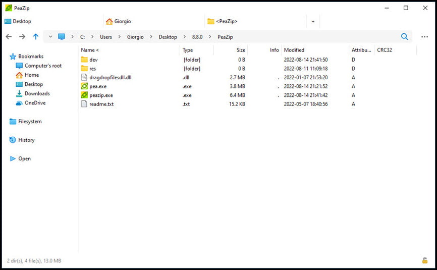Add a new tab with plus
The width and height of the screenshot is (437, 270).
click(313, 22)
